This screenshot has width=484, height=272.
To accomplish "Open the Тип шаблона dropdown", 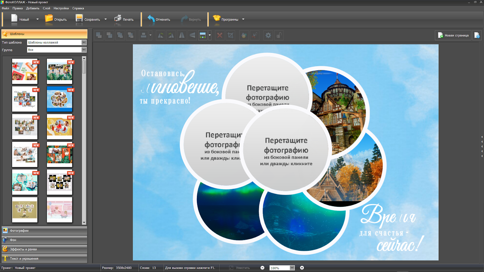I will [84, 43].
